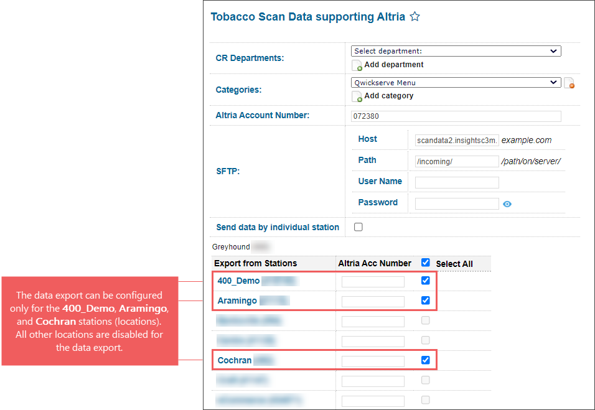Screen dimensions: 595x410
Task: Enable Send data by individual station checkbox
Action: click(x=358, y=227)
